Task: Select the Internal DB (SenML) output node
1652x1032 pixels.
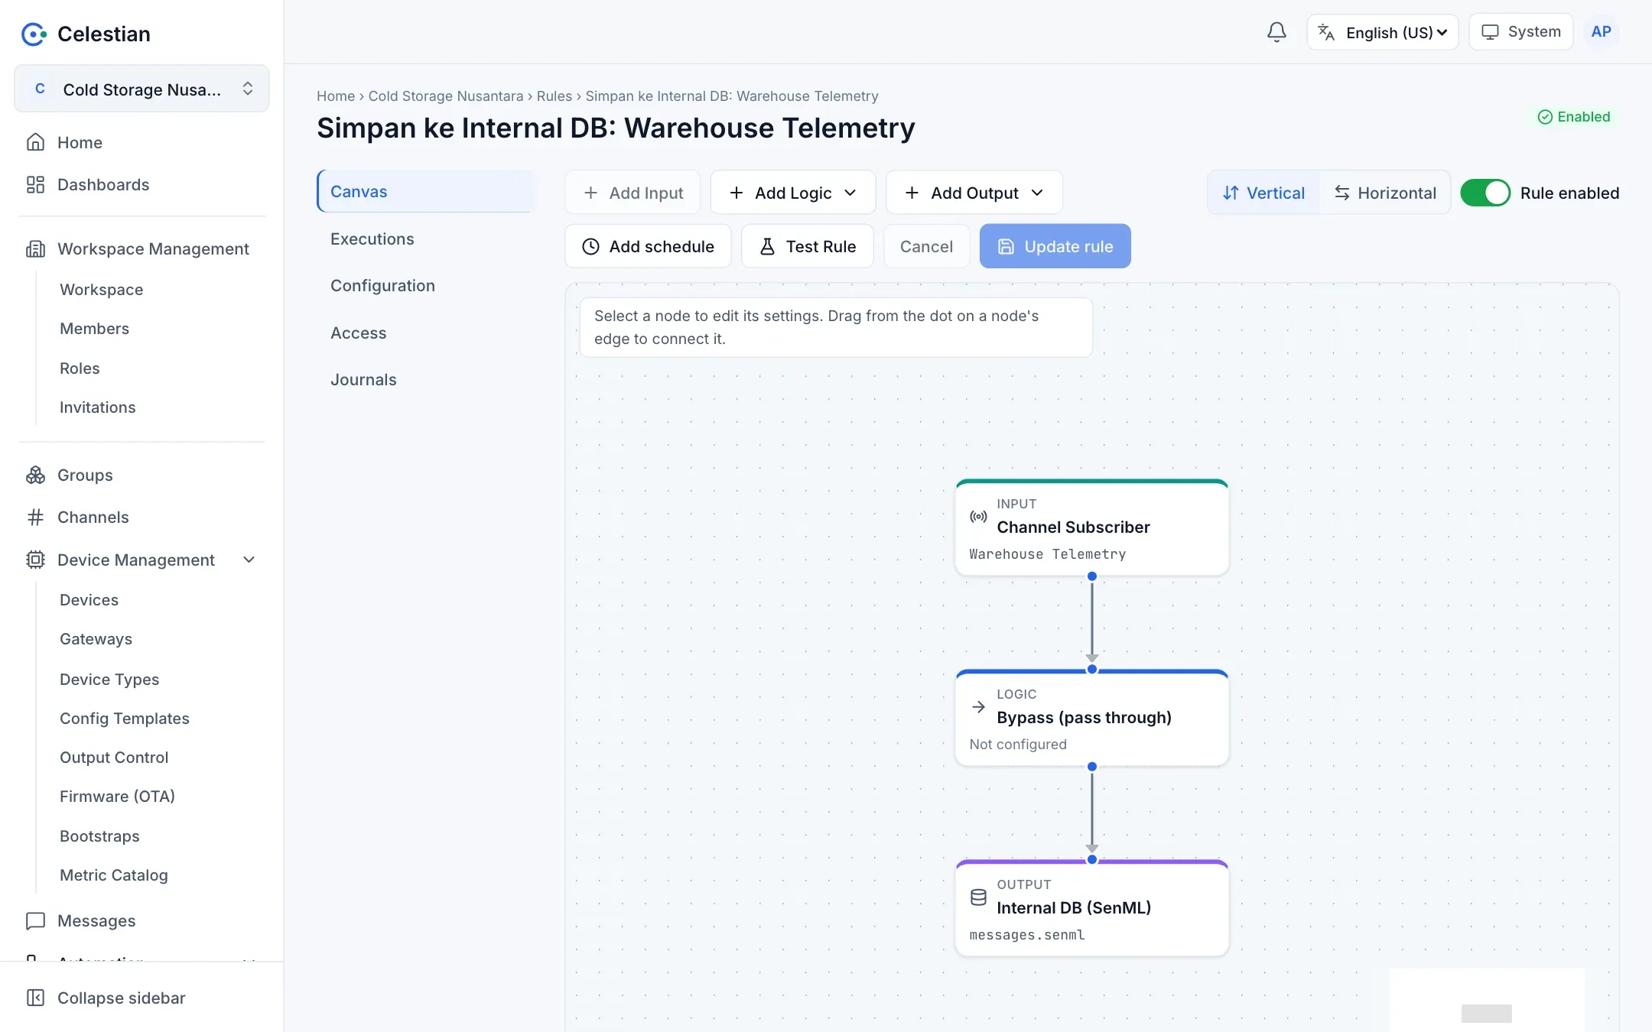Action: (1091, 908)
